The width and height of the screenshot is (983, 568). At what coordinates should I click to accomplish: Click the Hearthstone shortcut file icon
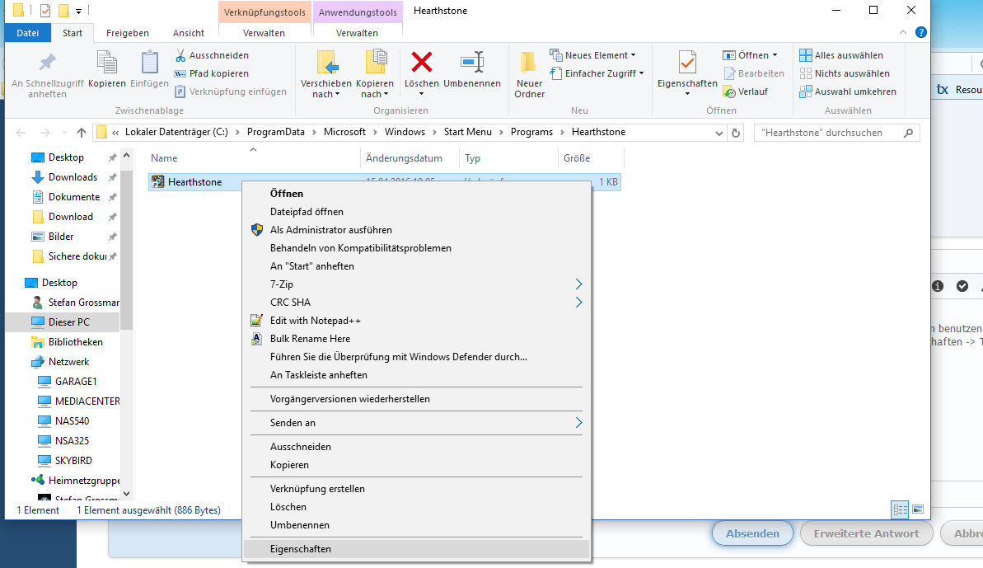coord(158,182)
